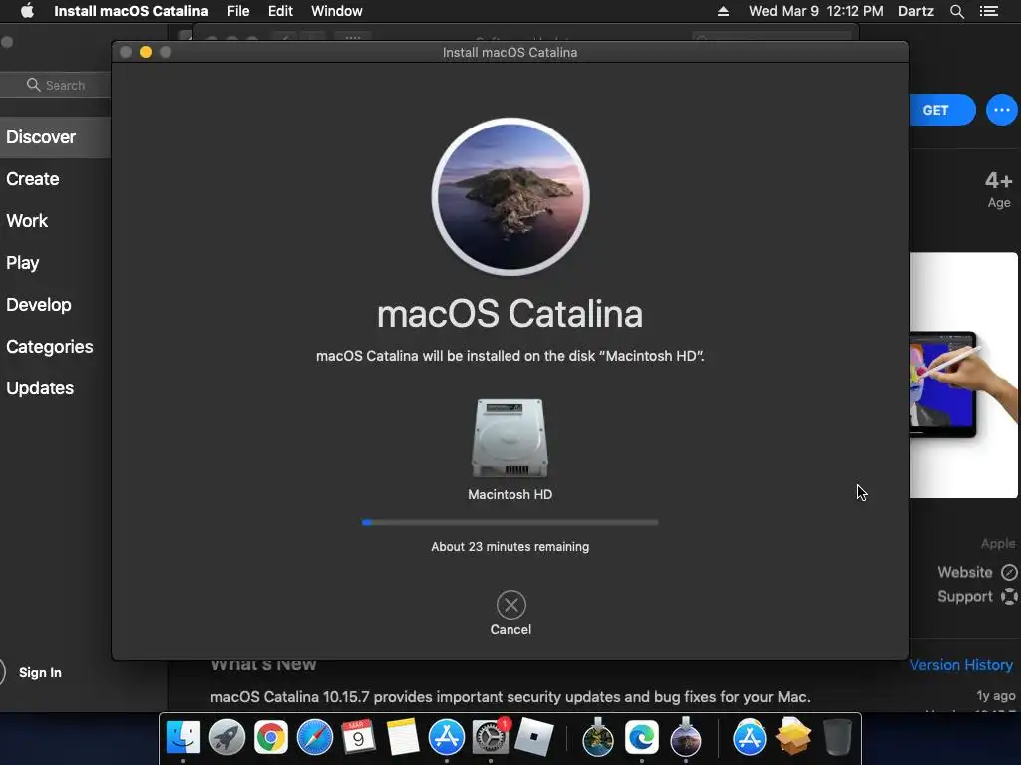This screenshot has height=765, width=1021.
Task: Select Create in App Store sidebar
Action: point(33,179)
